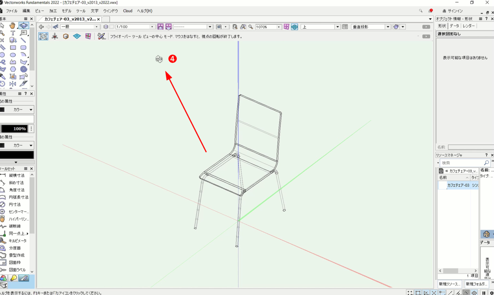Click the 新規リソース button

[x=450, y=284]
